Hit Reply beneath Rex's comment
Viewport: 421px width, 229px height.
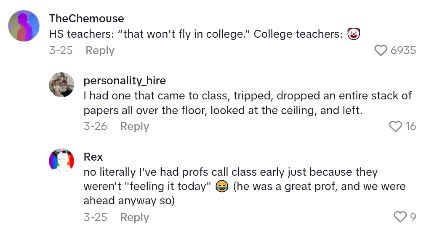pyautogui.click(x=134, y=217)
